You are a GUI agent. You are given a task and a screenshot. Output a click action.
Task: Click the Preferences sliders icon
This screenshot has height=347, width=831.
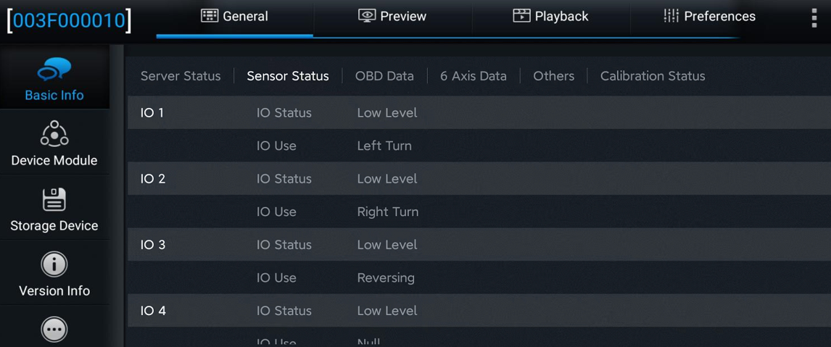(671, 16)
